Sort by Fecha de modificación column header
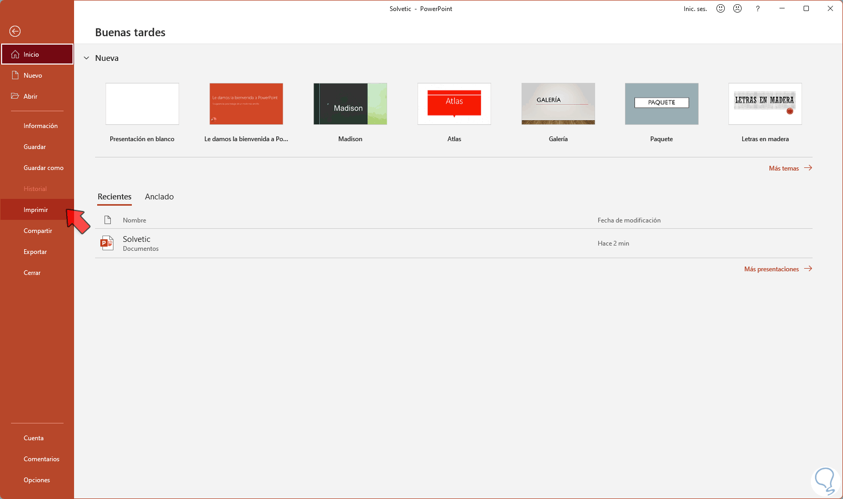 coord(629,220)
